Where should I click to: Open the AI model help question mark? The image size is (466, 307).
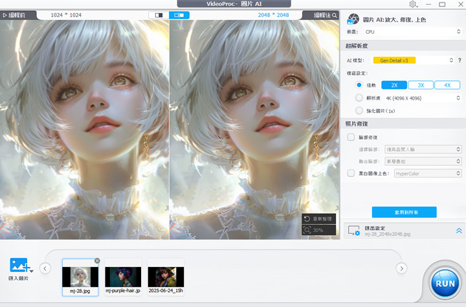point(460,60)
